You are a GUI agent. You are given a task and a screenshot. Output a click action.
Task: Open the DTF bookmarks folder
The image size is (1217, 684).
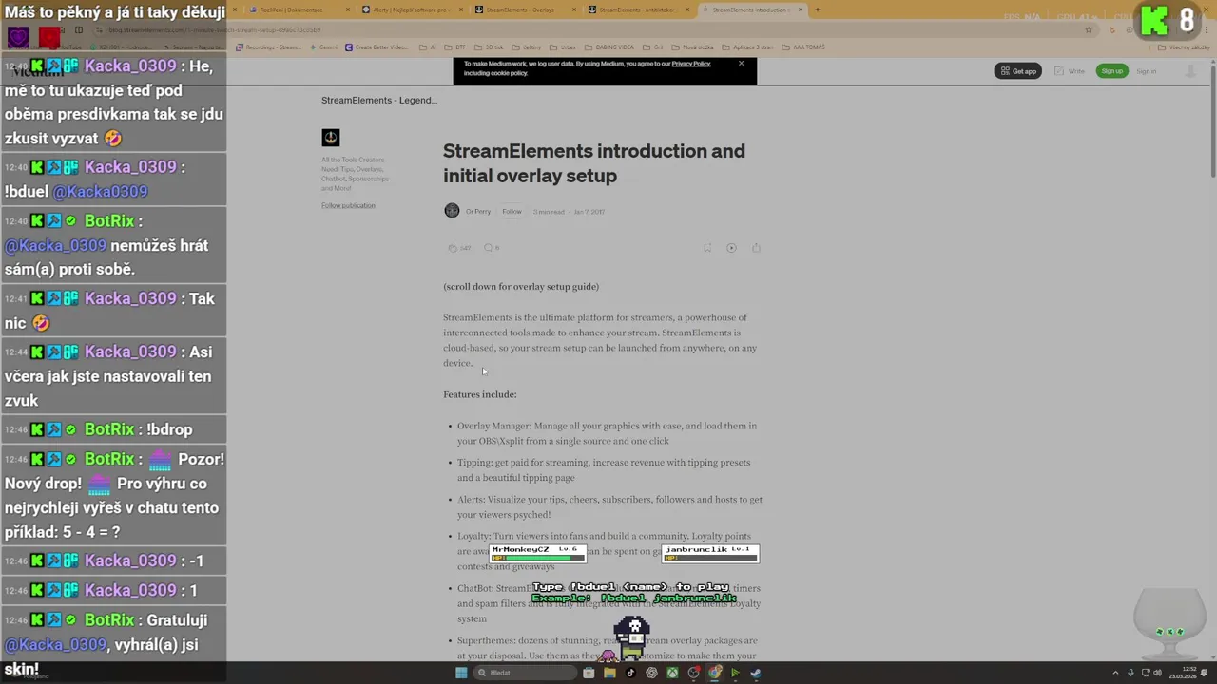454,47
